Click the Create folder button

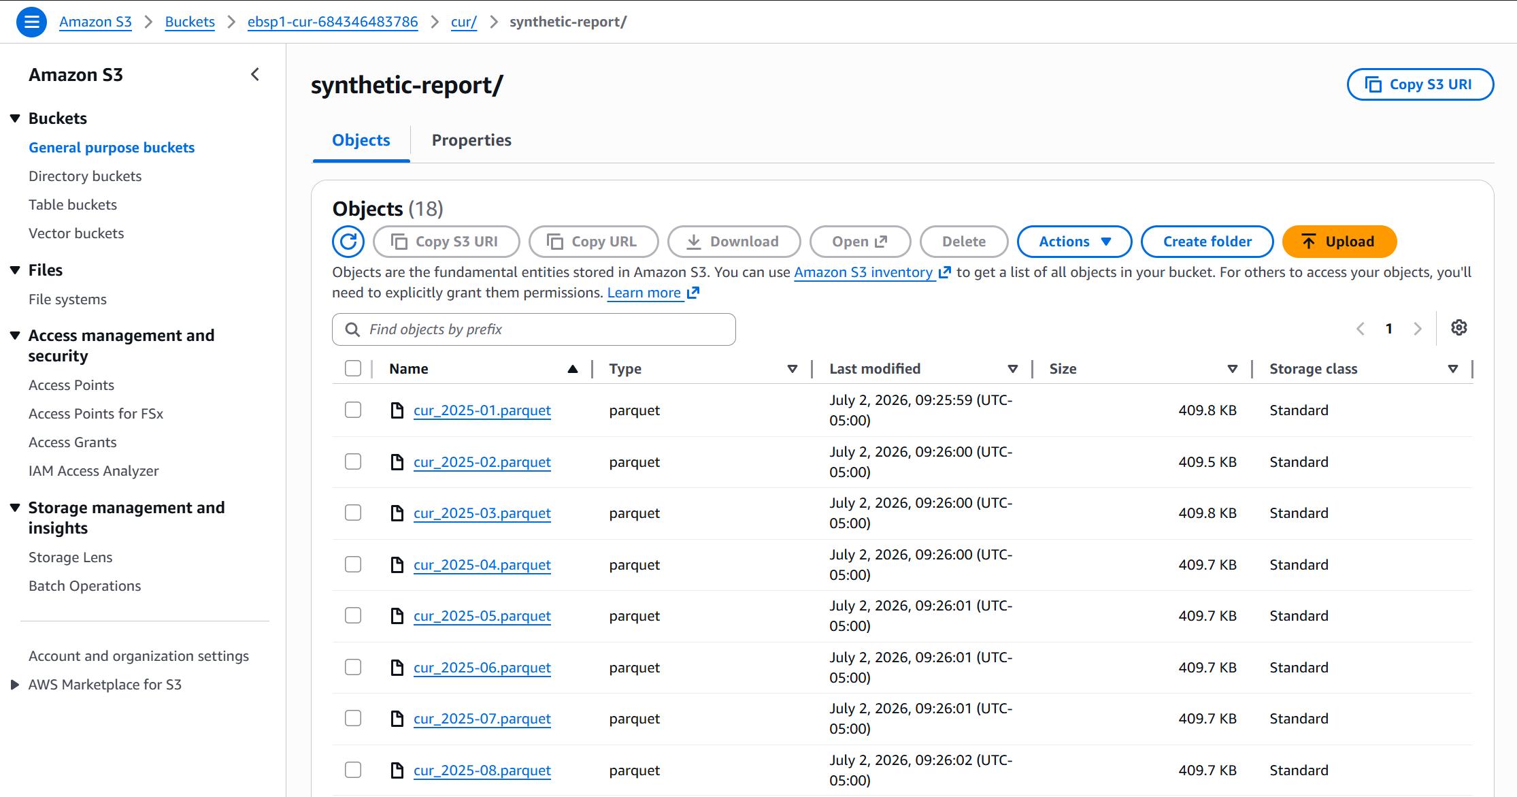pyautogui.click(x=1207, y=242)
